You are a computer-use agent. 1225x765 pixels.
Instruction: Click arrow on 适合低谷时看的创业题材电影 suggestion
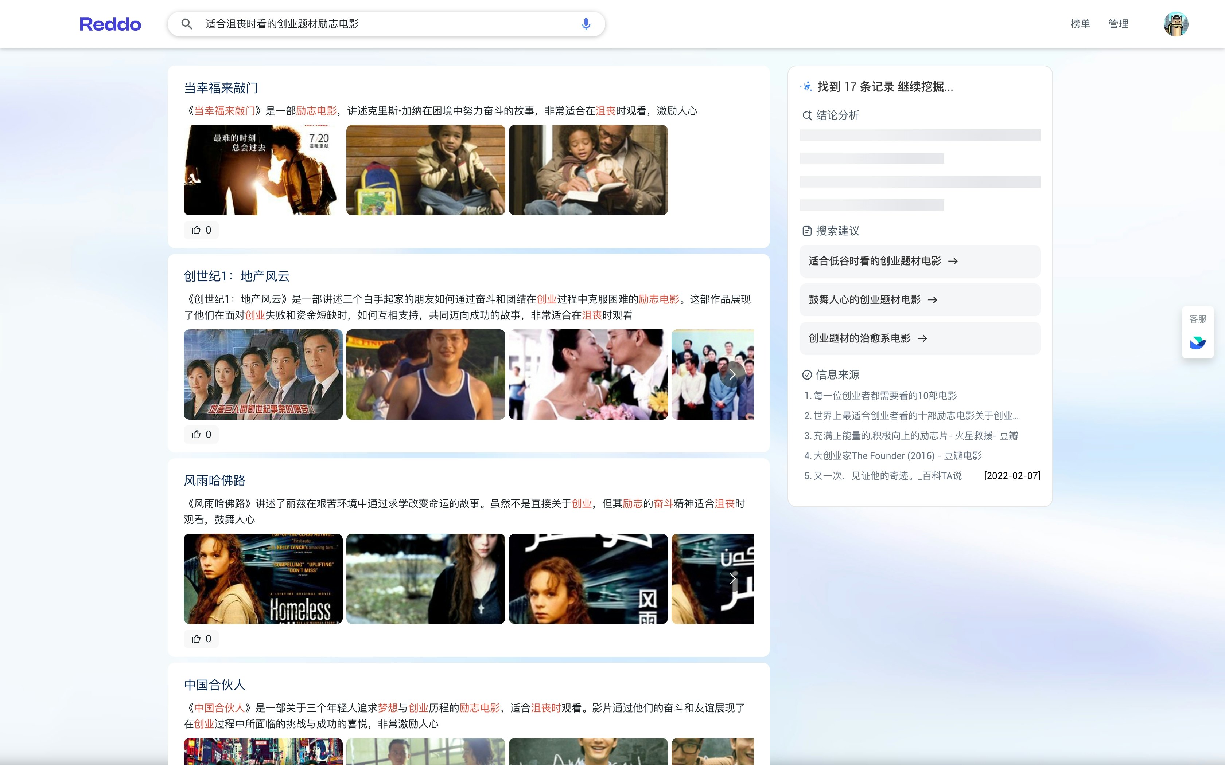[953, 261]
